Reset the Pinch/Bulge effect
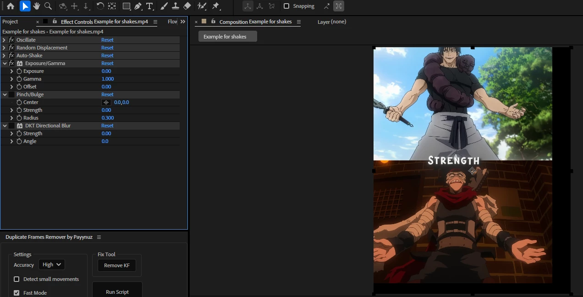 tap(107, 94)
